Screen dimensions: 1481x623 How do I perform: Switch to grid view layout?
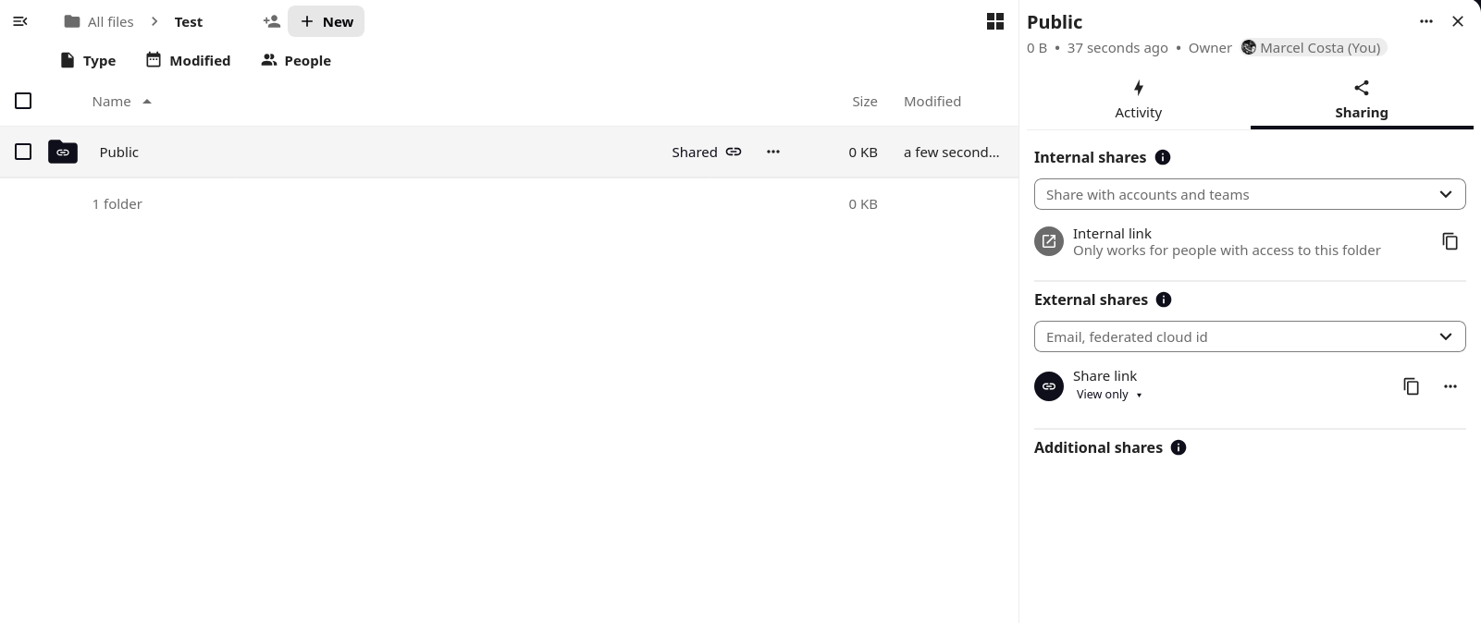coord(994,21)
